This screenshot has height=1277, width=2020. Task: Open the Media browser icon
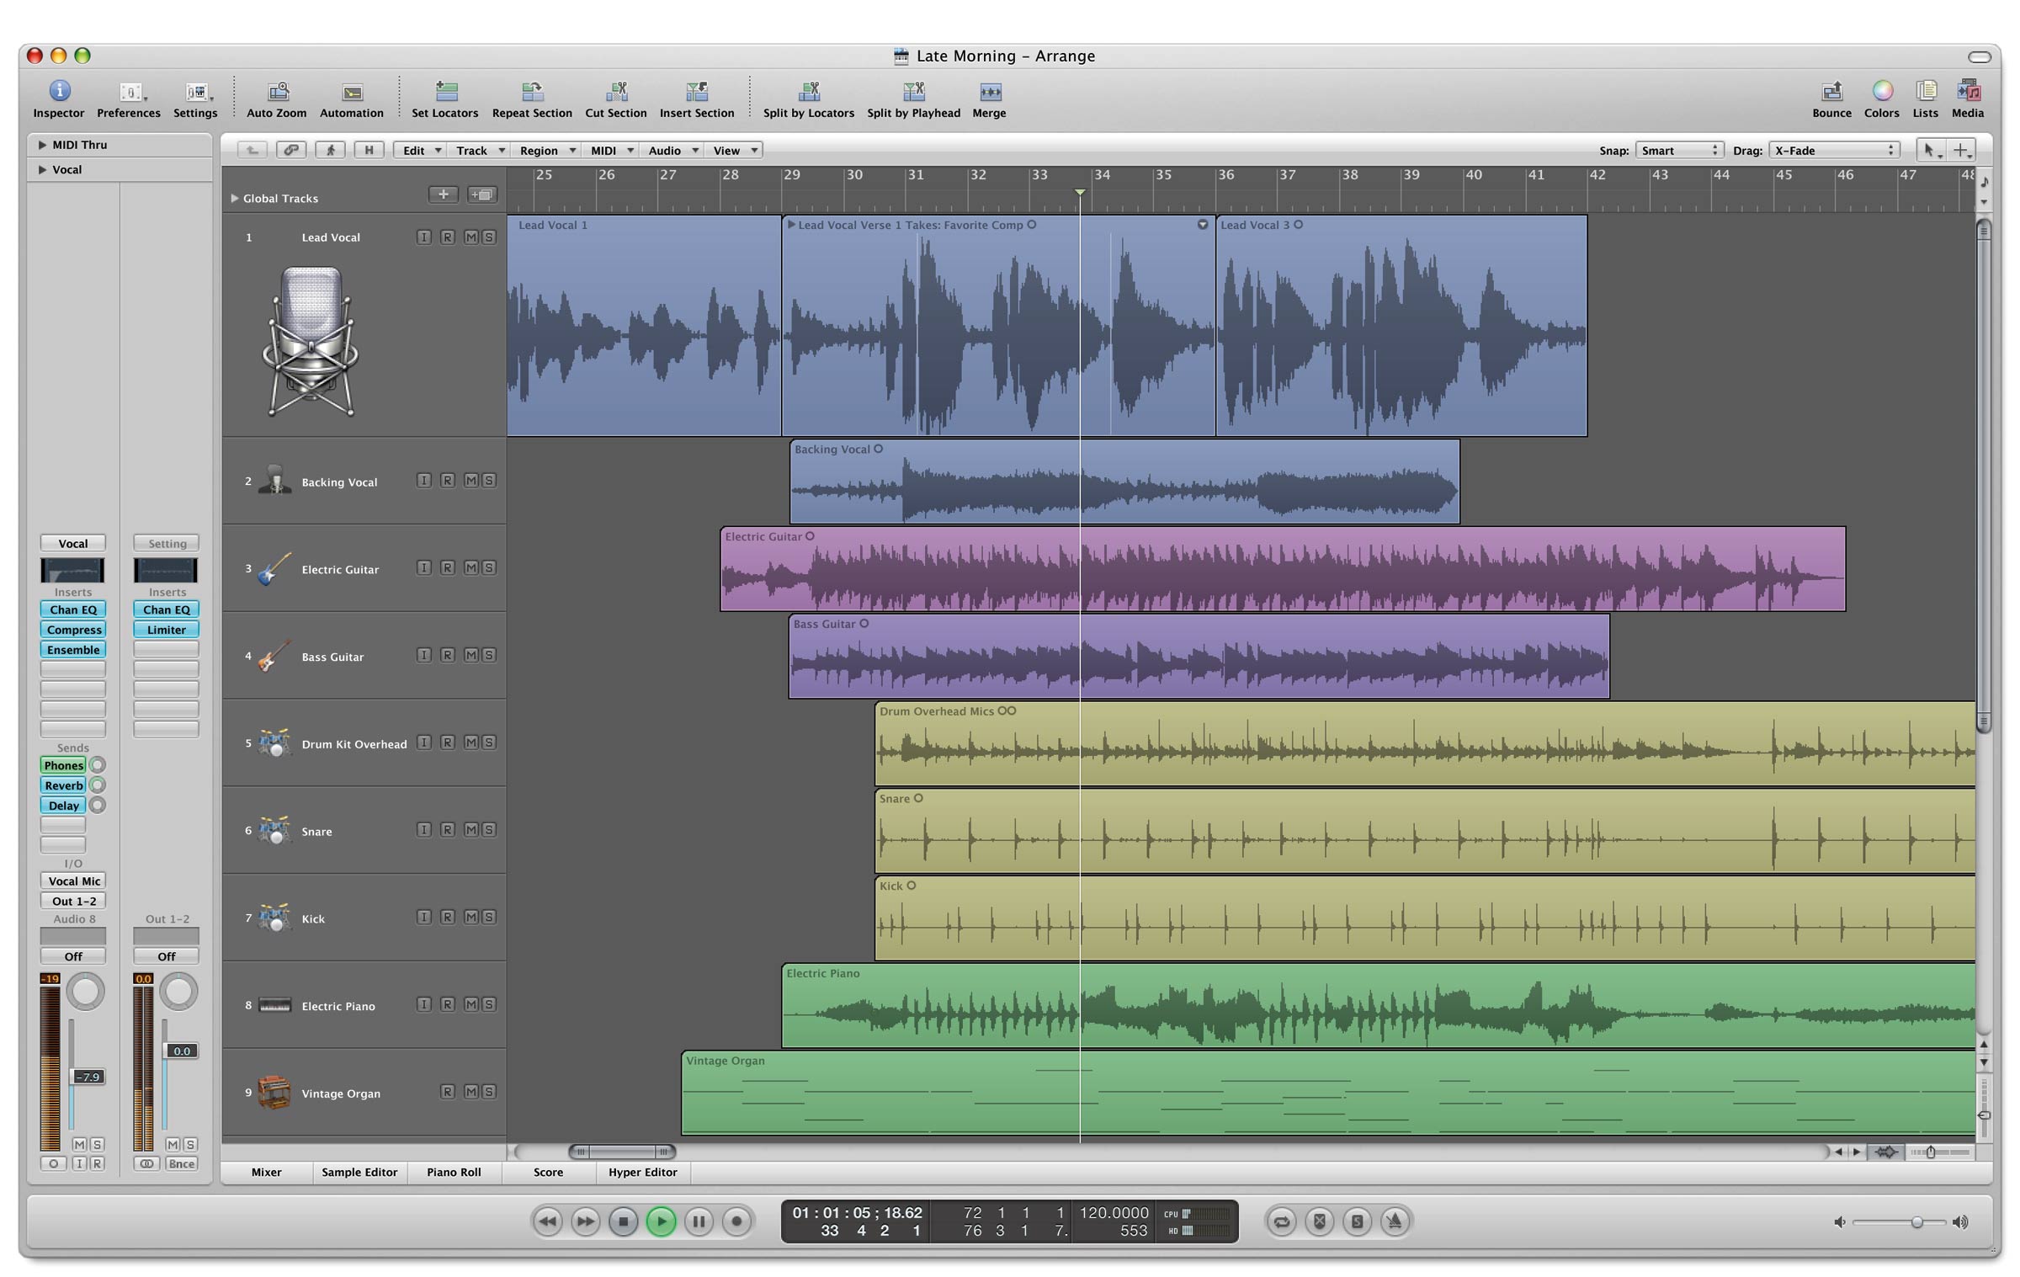pos(1968,91)
